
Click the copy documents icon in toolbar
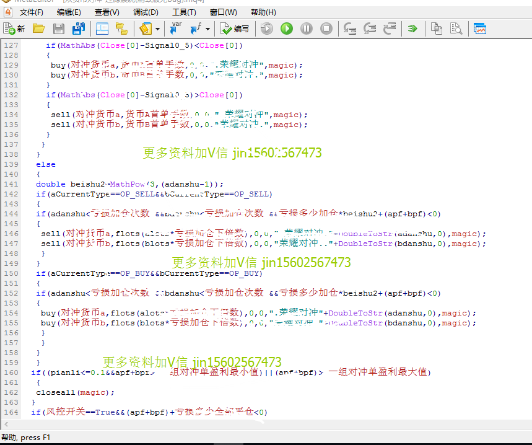[437, 29]
